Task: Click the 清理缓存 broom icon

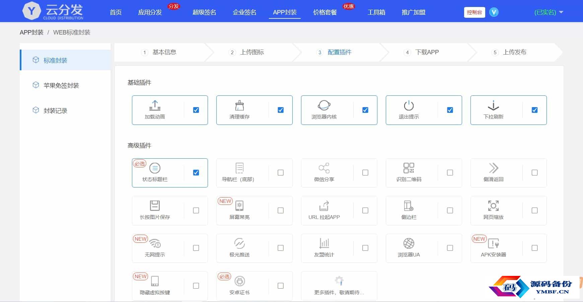Action: (x=239, y=105)
